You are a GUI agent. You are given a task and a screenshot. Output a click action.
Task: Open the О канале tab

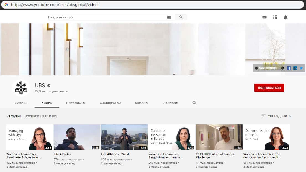tap(170, 103)
